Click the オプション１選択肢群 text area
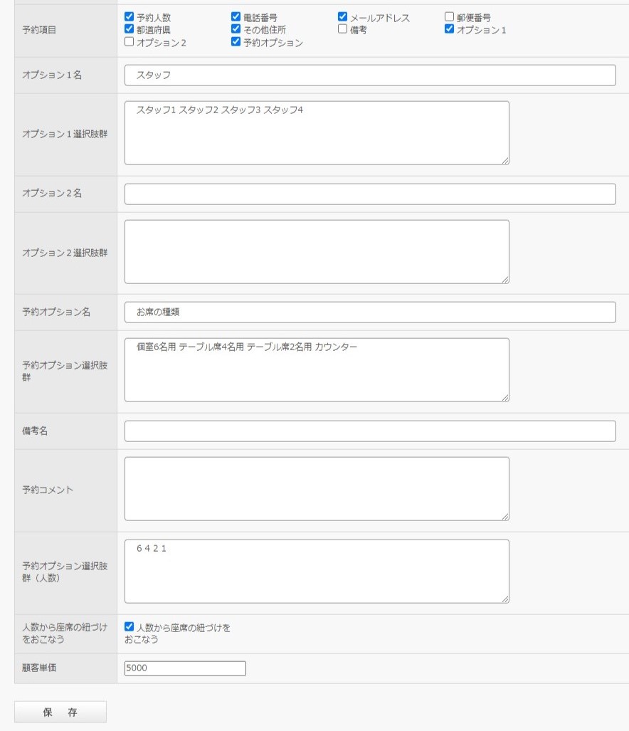The height and width of the screenshot is (731, 629). 317,133
